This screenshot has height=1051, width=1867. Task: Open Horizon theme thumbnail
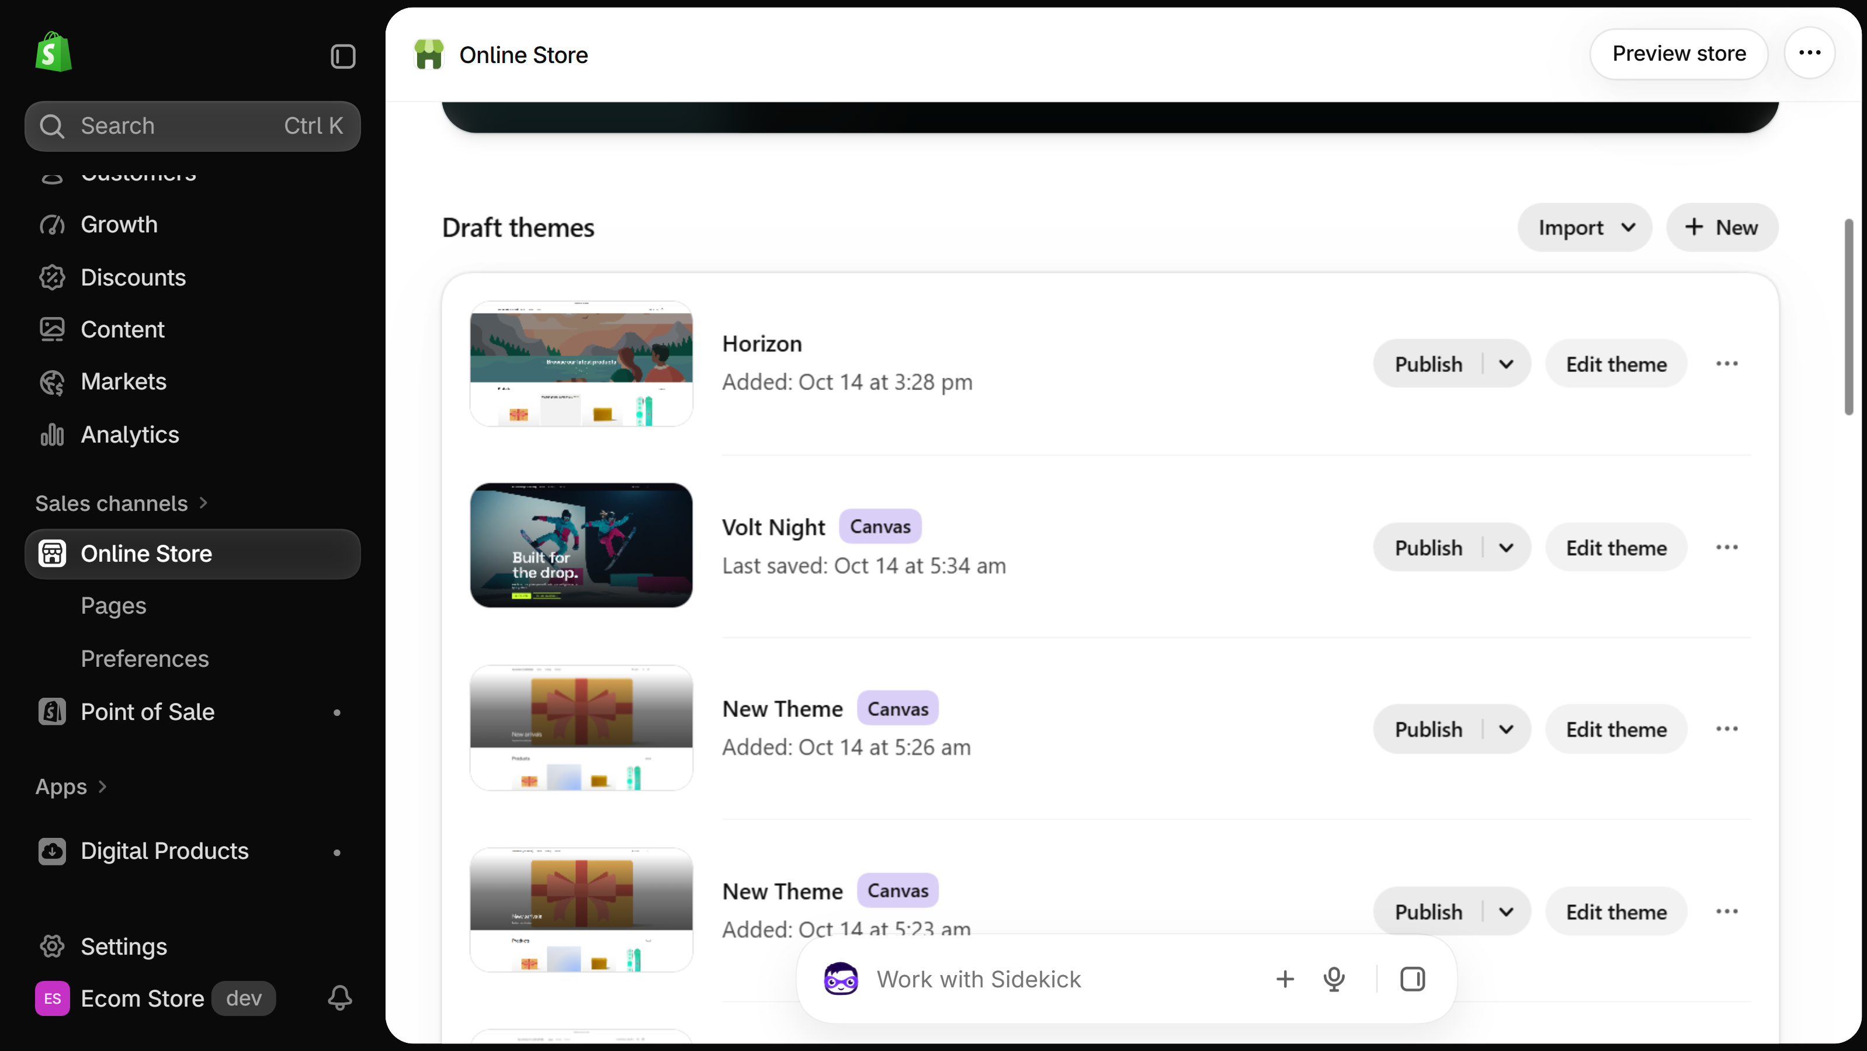[581, 364]
